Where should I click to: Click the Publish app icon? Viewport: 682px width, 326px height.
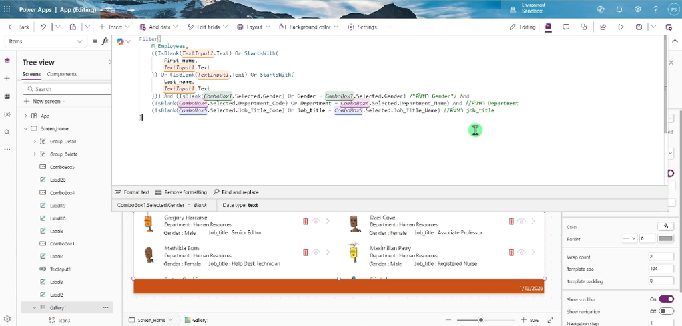(669, 27)
